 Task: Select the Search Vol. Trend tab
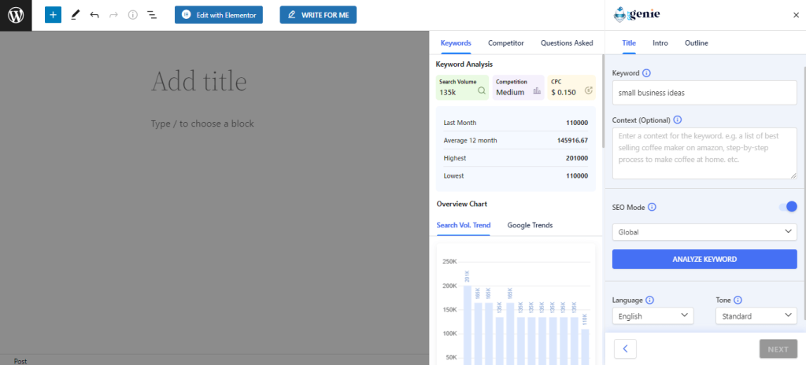[x=463, y=225]
